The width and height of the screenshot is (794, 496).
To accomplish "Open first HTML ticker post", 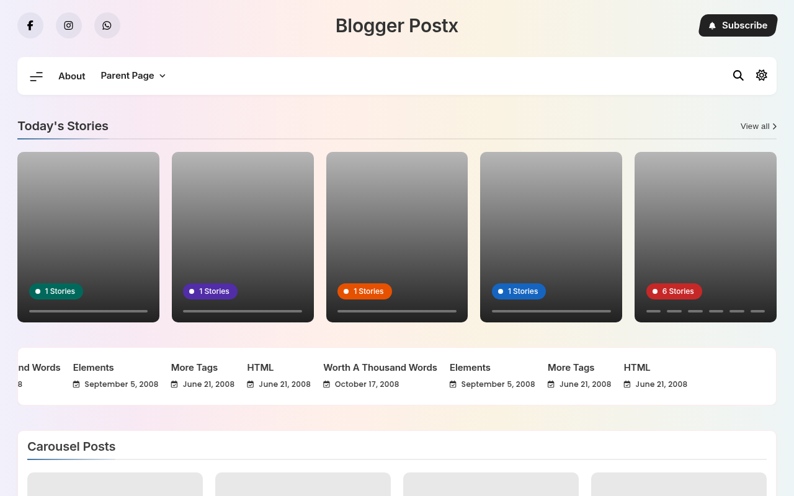I will pyautogui.click(x=261, y=368).
